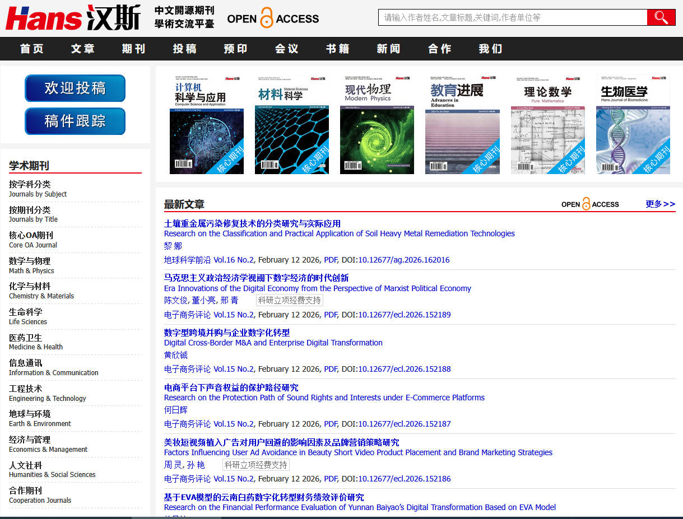Open the 生物医学 journal cover

[633, 123]
